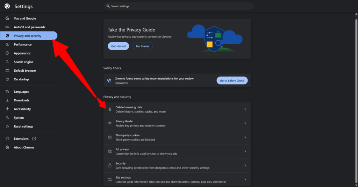Click the lock icon beside Security

[110, 165]
